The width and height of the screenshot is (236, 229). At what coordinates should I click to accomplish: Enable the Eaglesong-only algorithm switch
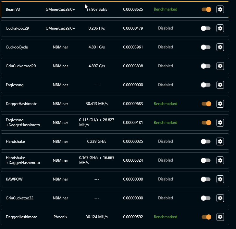[205, 85]
